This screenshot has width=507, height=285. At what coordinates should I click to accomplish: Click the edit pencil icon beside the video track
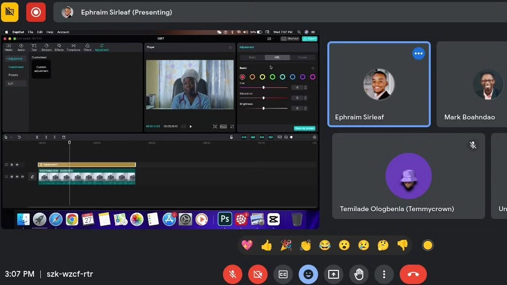point(33,176)
